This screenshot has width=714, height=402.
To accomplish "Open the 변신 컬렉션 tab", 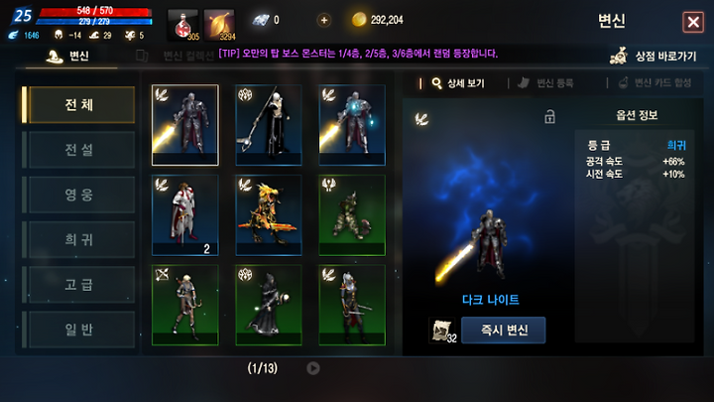I will coord(176,56).
